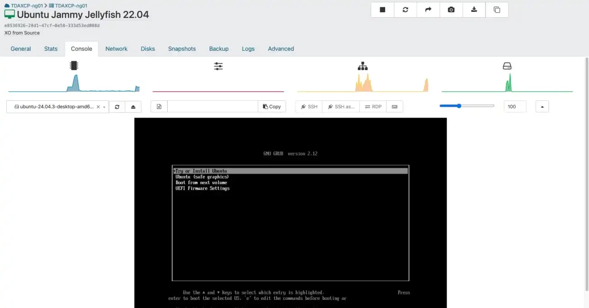Open the ubuntu-24.04.3-desktop ISO combo box
This screenshot has height=308, width=589.
tap(58, 107)
